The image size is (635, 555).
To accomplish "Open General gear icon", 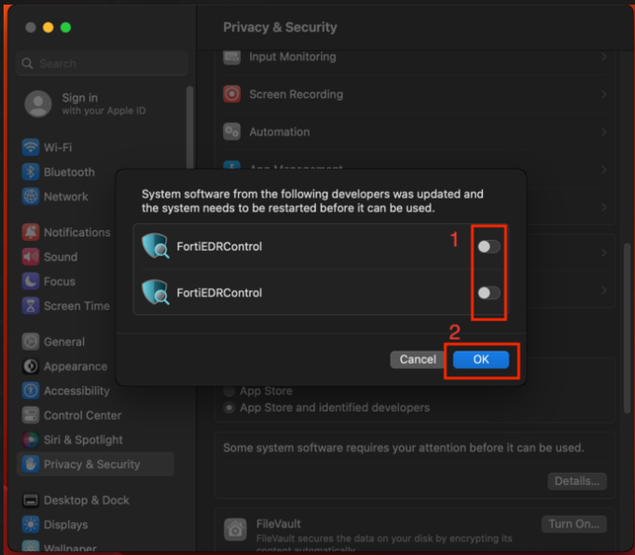I will click(31, 342).
